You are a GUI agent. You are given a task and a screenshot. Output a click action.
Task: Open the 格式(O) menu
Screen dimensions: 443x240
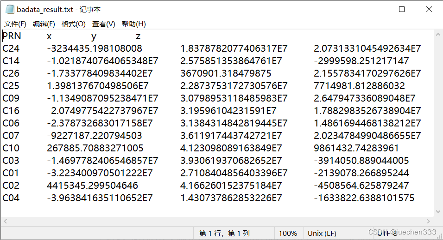[74, 24]
